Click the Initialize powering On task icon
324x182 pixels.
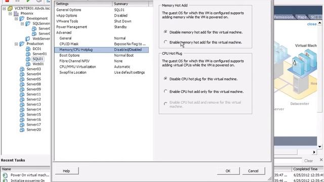point(5,180)
